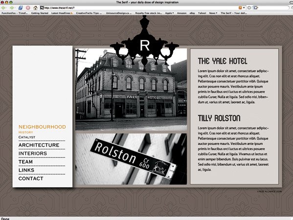Open the Team section in the sidebar
This screenshot has width=293, height=220.
pos(25,162)
